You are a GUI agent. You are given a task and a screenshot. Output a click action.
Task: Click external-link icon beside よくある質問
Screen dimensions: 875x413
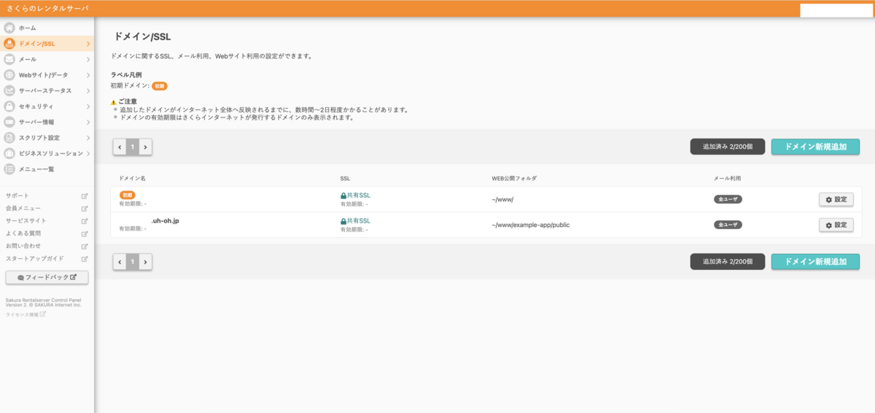pos(85,233)
